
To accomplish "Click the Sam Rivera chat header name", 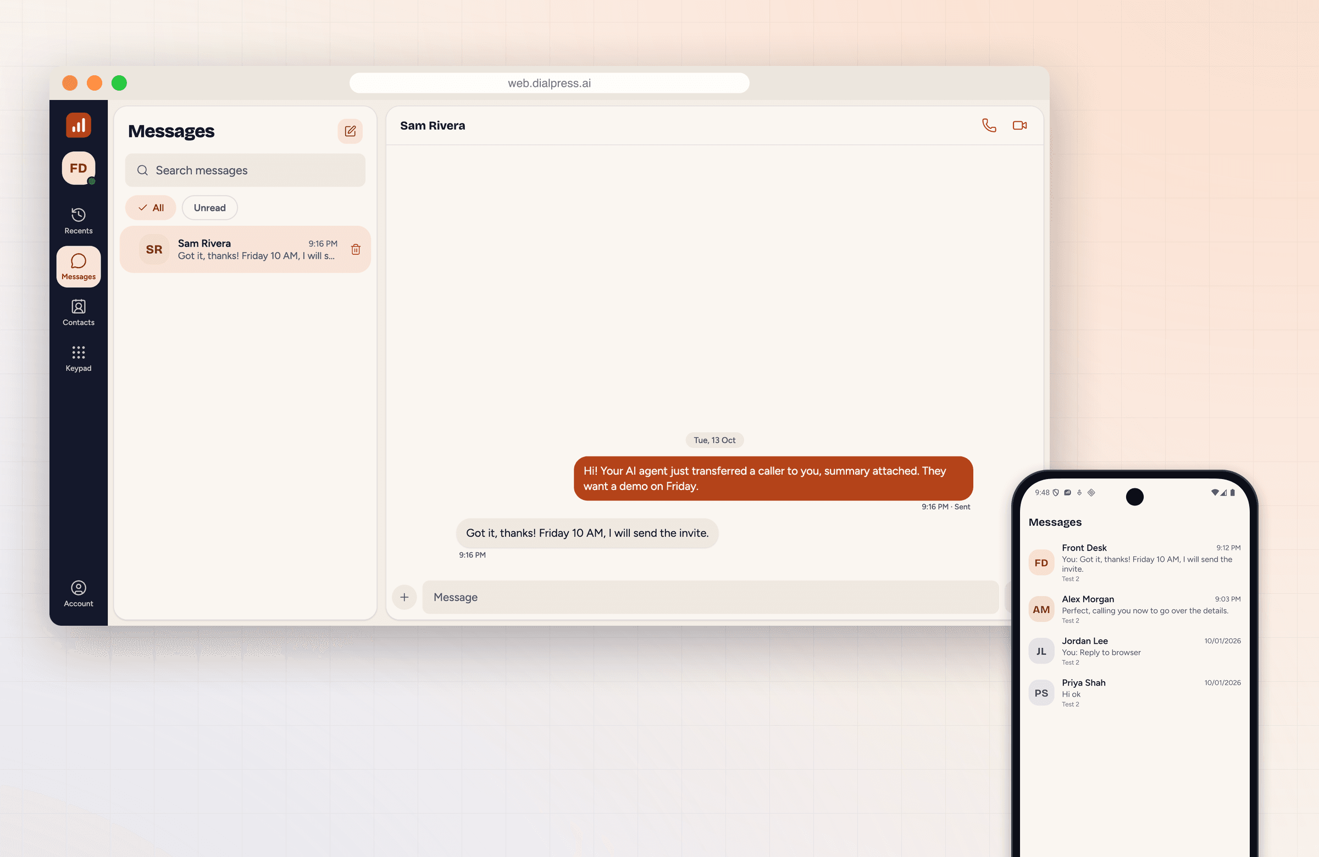I will click(433, 126).
